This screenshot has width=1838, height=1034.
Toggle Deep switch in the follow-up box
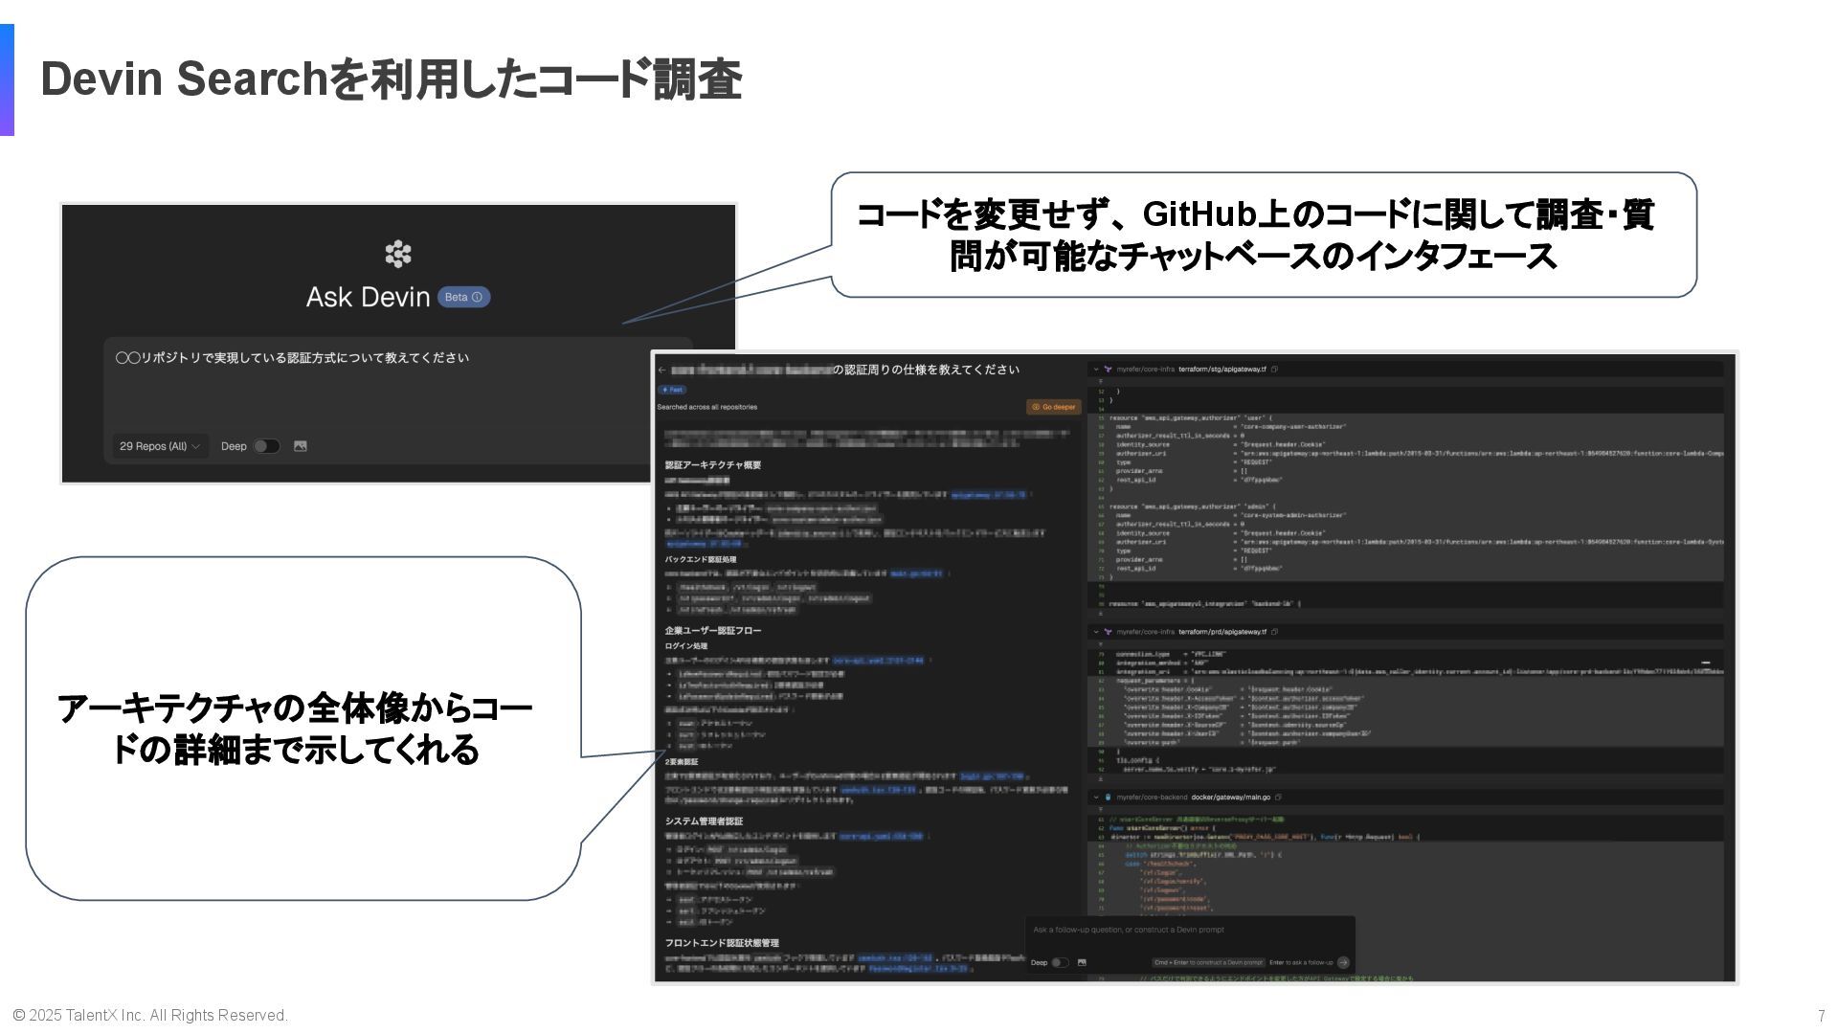tap(1060, 962)
